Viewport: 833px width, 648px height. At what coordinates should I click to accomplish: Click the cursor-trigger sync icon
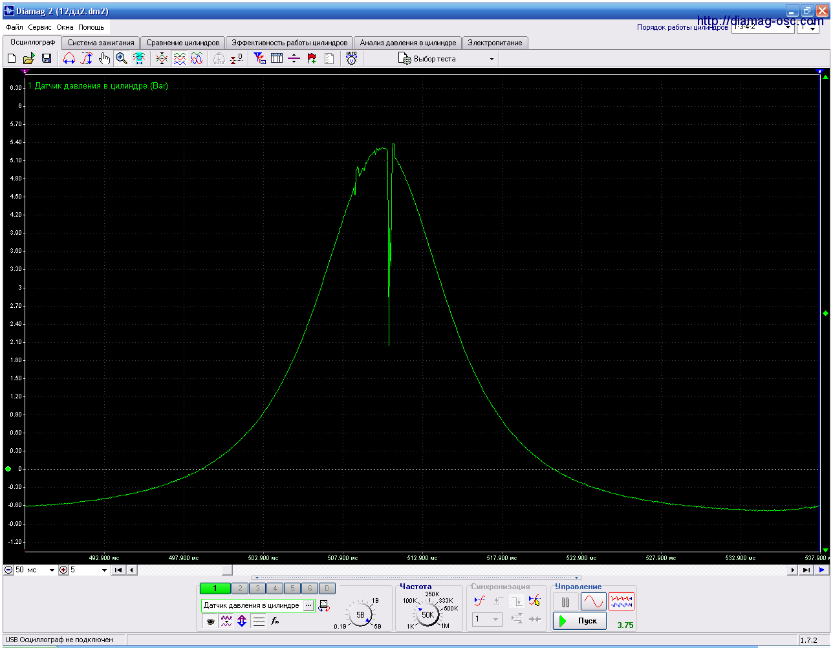click(x=534, y=601)
